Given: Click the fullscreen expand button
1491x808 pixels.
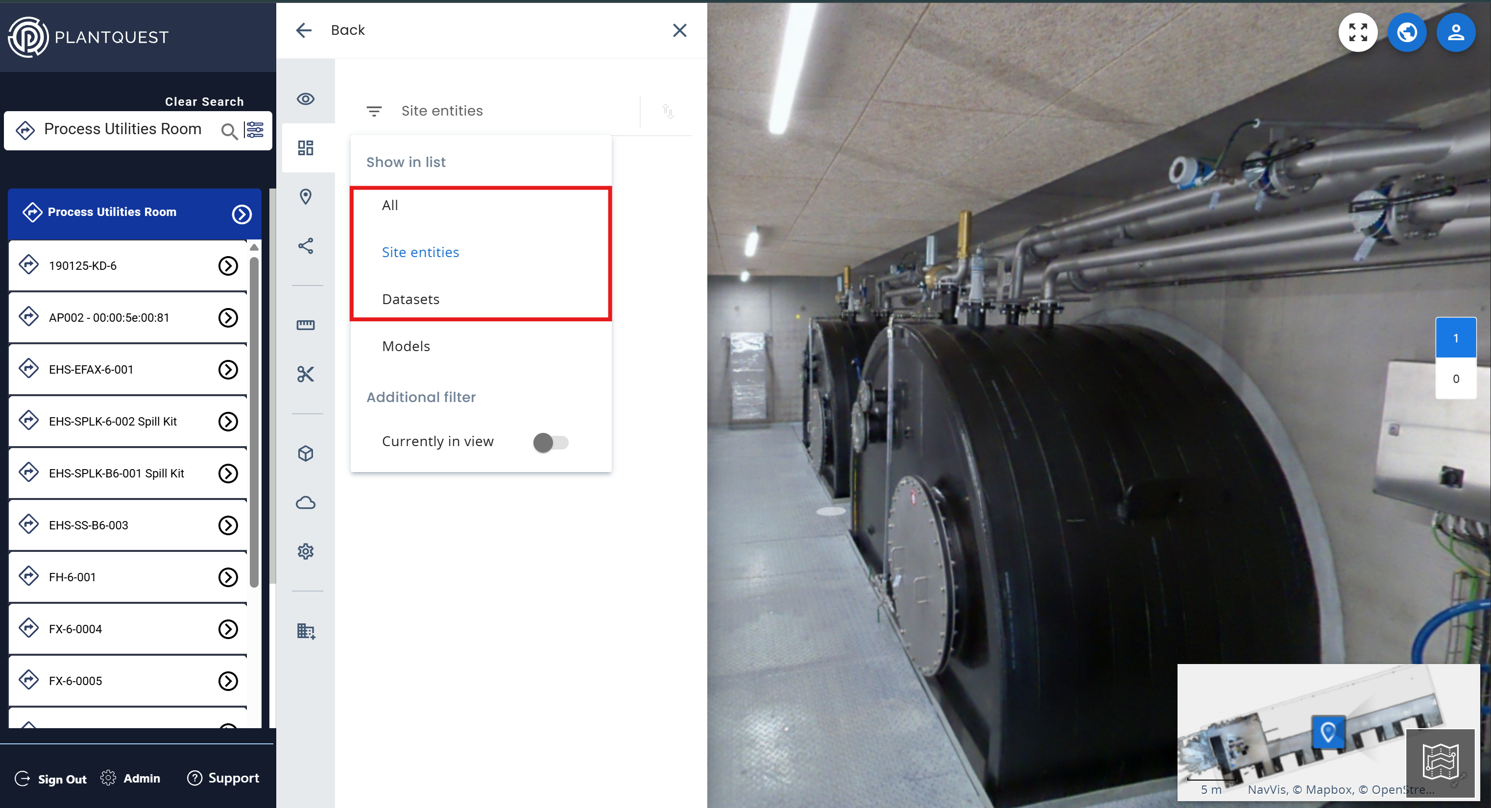Looking at the screenshot, I should pyautogui.click(x=1358, y=32).
